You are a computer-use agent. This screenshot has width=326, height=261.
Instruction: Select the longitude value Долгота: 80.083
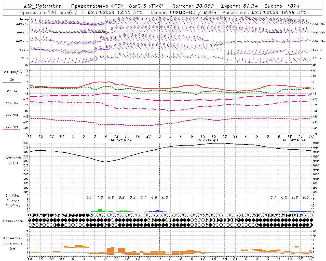193,6
